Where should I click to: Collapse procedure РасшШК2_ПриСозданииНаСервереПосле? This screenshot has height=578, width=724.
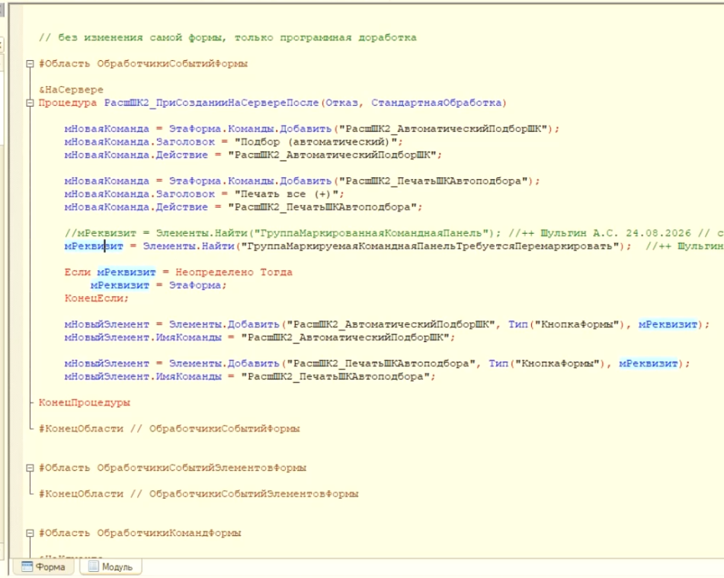[30, 103]
